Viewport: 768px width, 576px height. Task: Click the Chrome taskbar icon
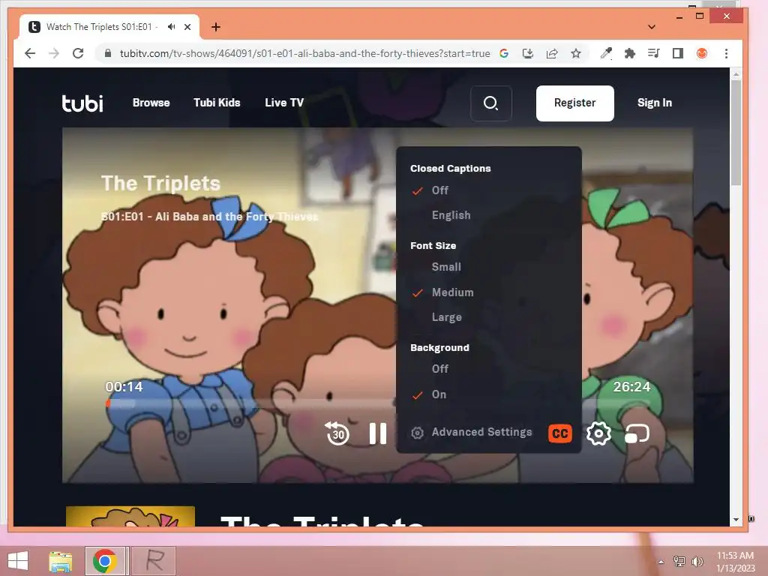tap(104, 561)
